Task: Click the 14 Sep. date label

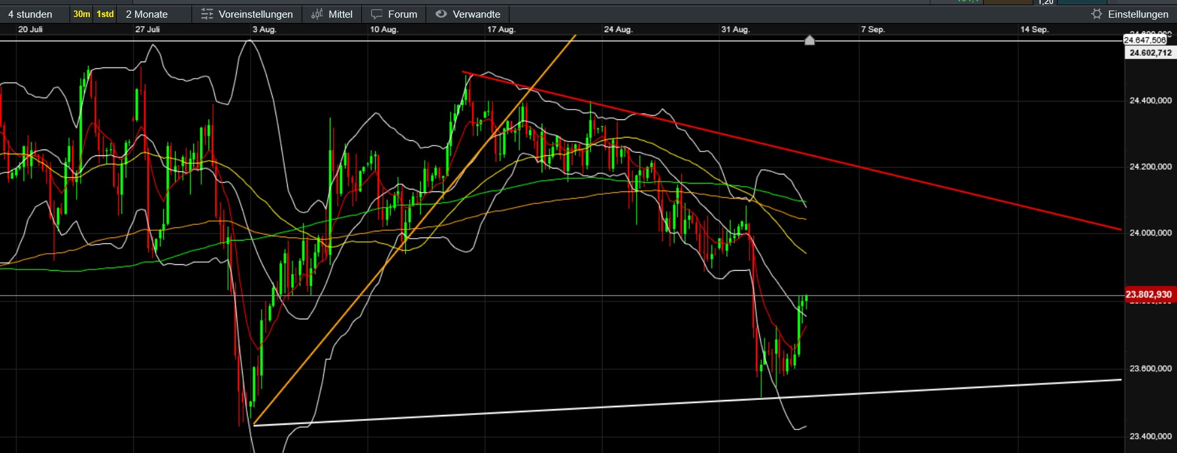Action: [1034, 30]
